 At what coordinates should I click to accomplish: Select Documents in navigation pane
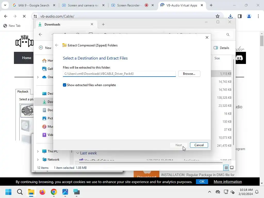point(48,110)
